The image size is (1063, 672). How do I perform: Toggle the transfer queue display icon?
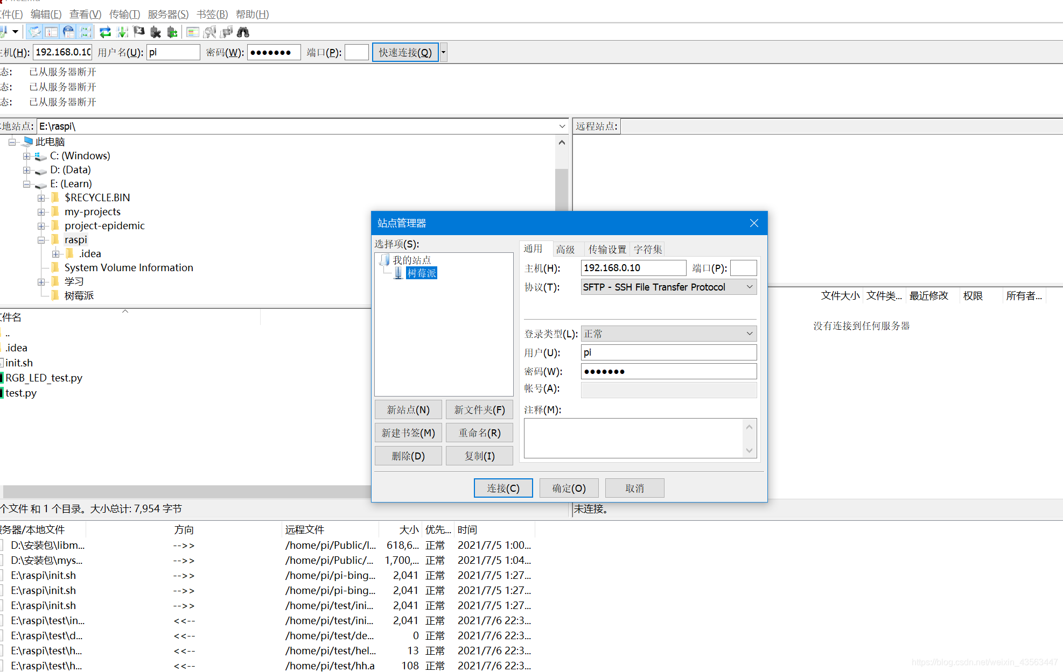85,32
